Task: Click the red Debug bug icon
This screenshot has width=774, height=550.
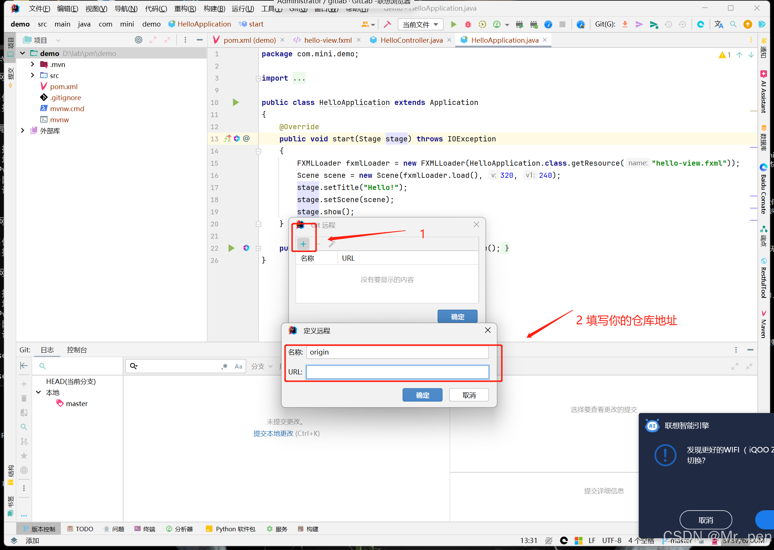Action: coord(468,24)
